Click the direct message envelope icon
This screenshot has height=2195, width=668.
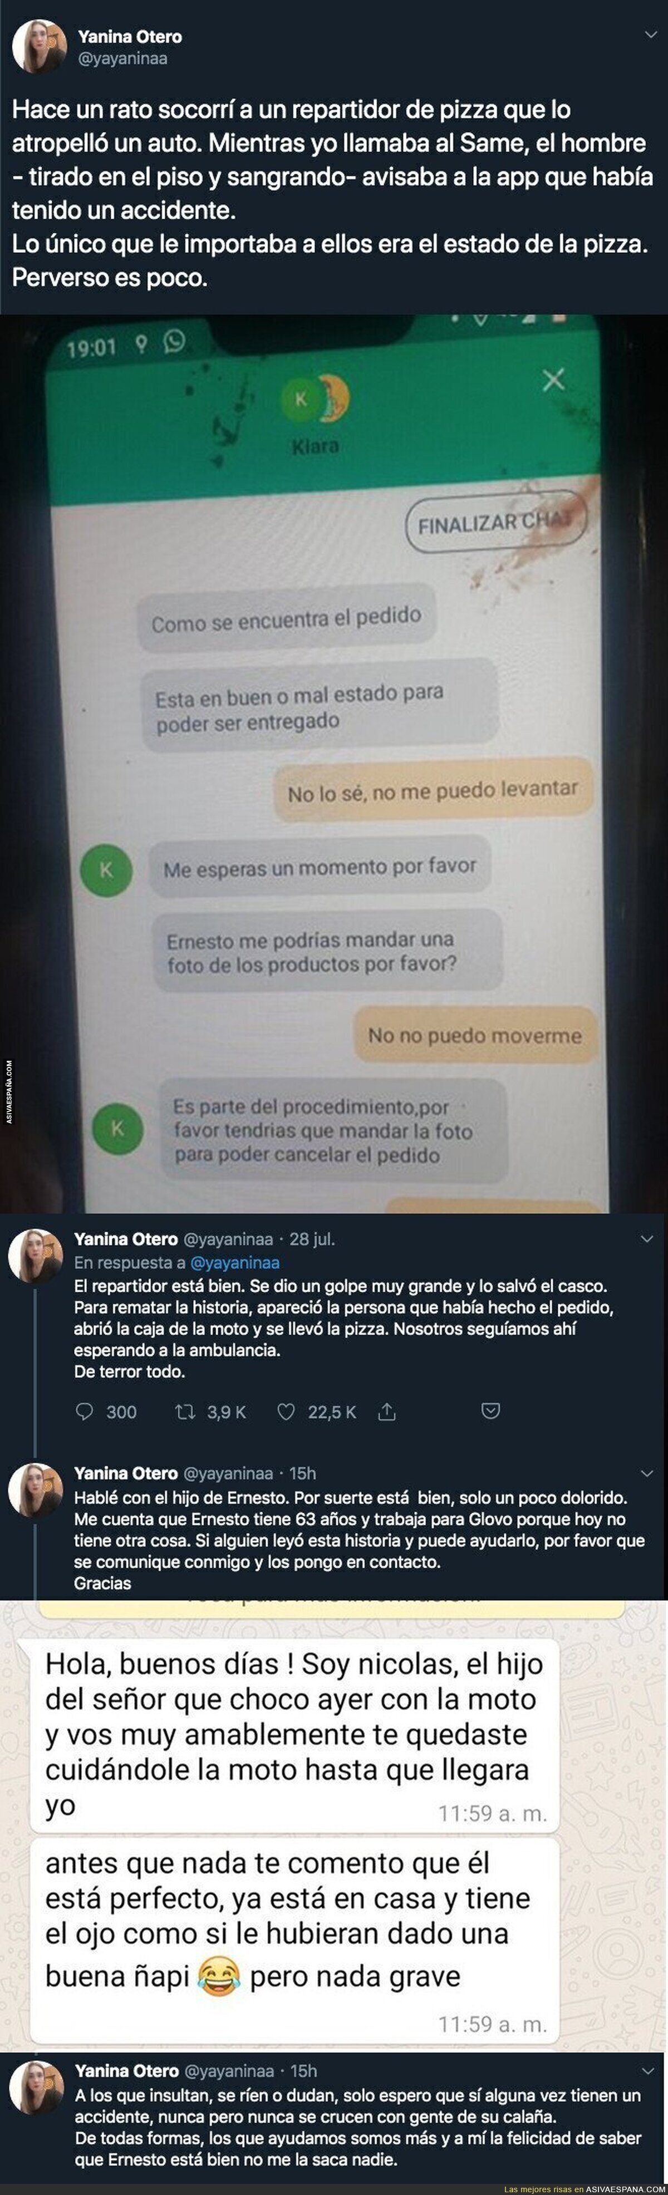491,1411
